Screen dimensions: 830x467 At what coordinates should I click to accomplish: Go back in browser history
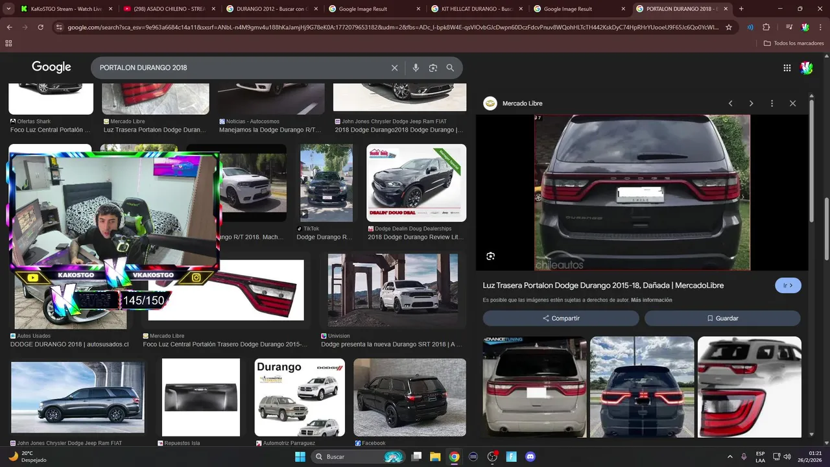click(9, 27)
